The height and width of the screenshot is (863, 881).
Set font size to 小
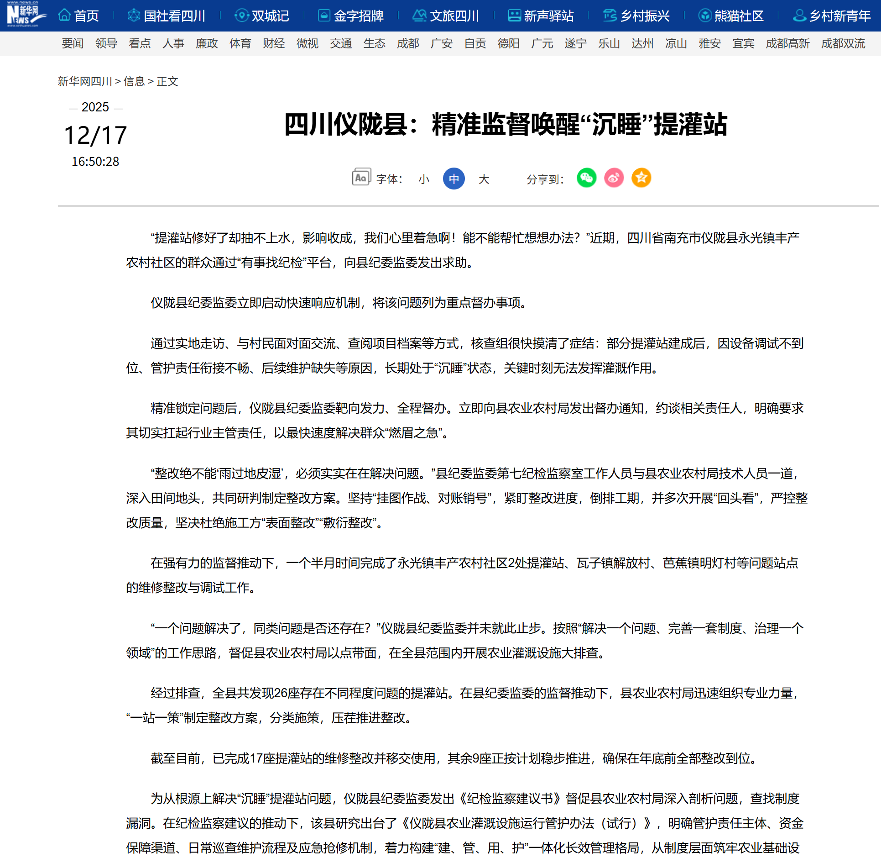[x=424, y=179]
